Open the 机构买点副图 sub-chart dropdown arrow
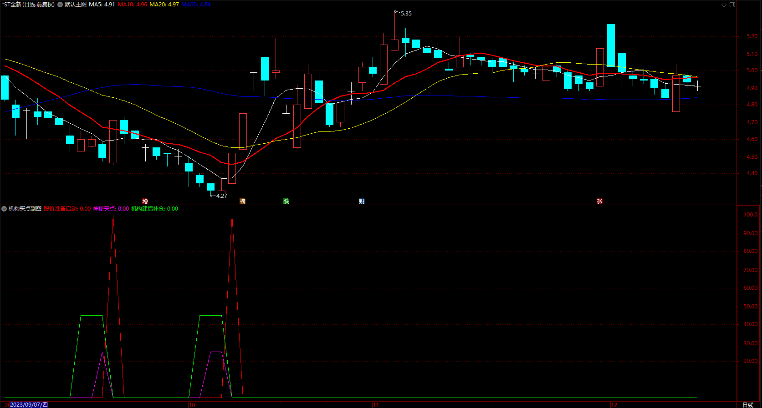Screen dimensions: 762x408 coord(4,209)
